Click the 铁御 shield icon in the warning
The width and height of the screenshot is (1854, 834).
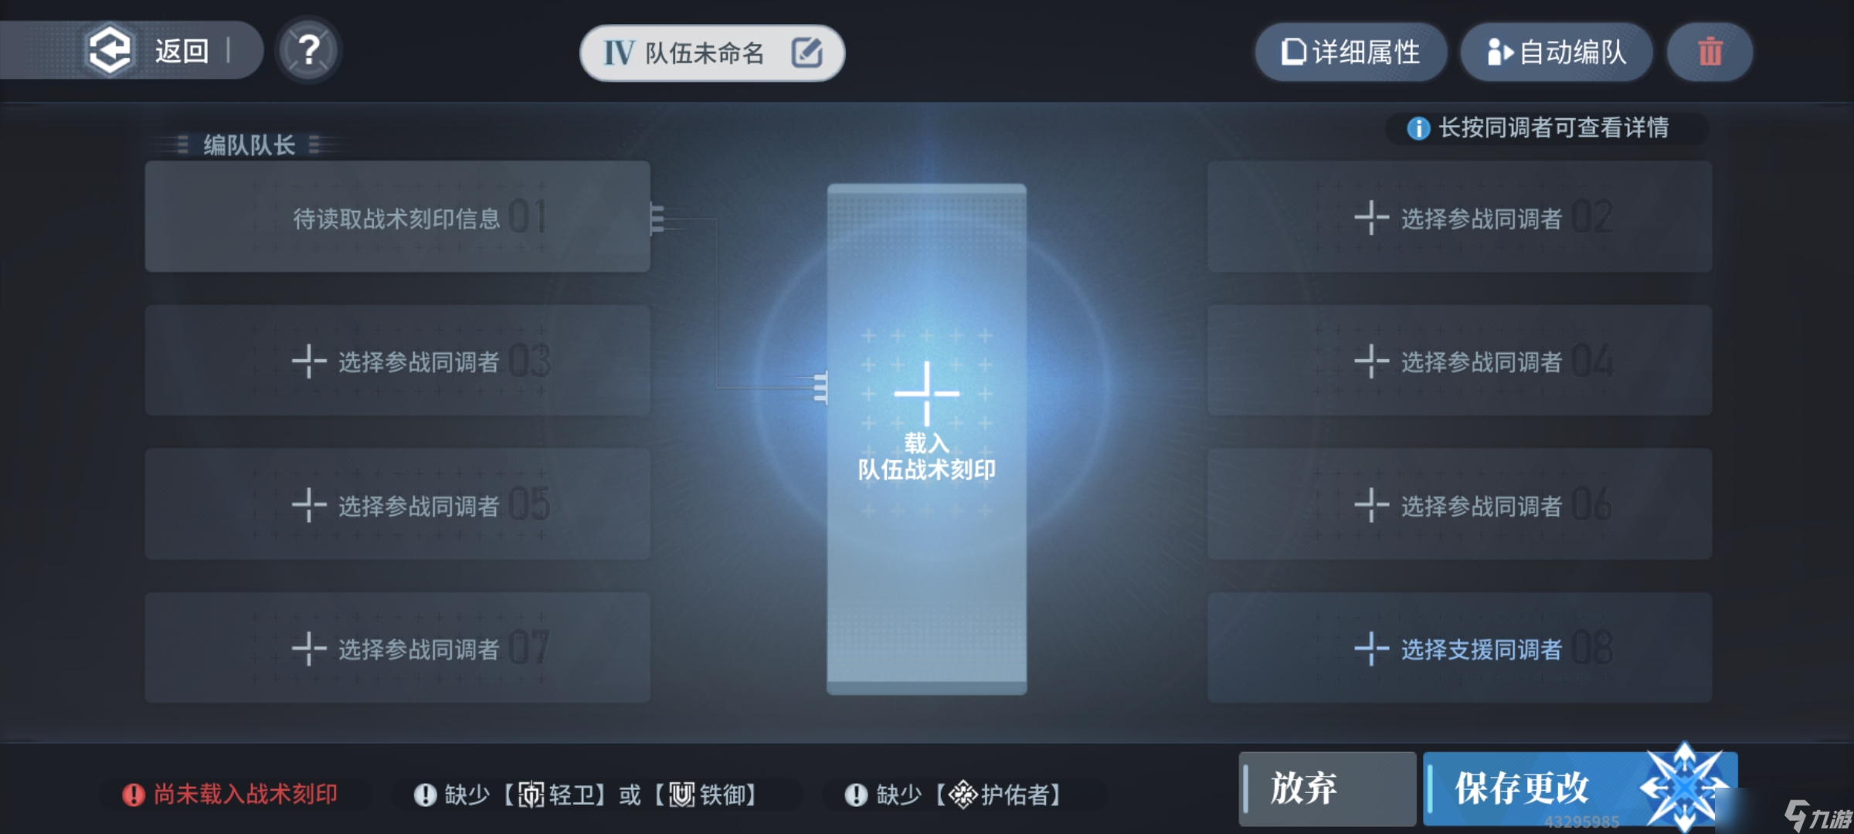pyautogui.click(x=681, y=795)
